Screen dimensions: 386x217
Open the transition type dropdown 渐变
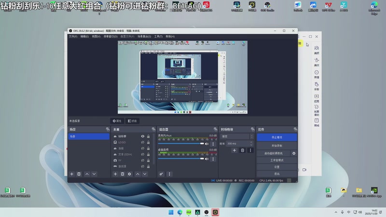[236, 136]
